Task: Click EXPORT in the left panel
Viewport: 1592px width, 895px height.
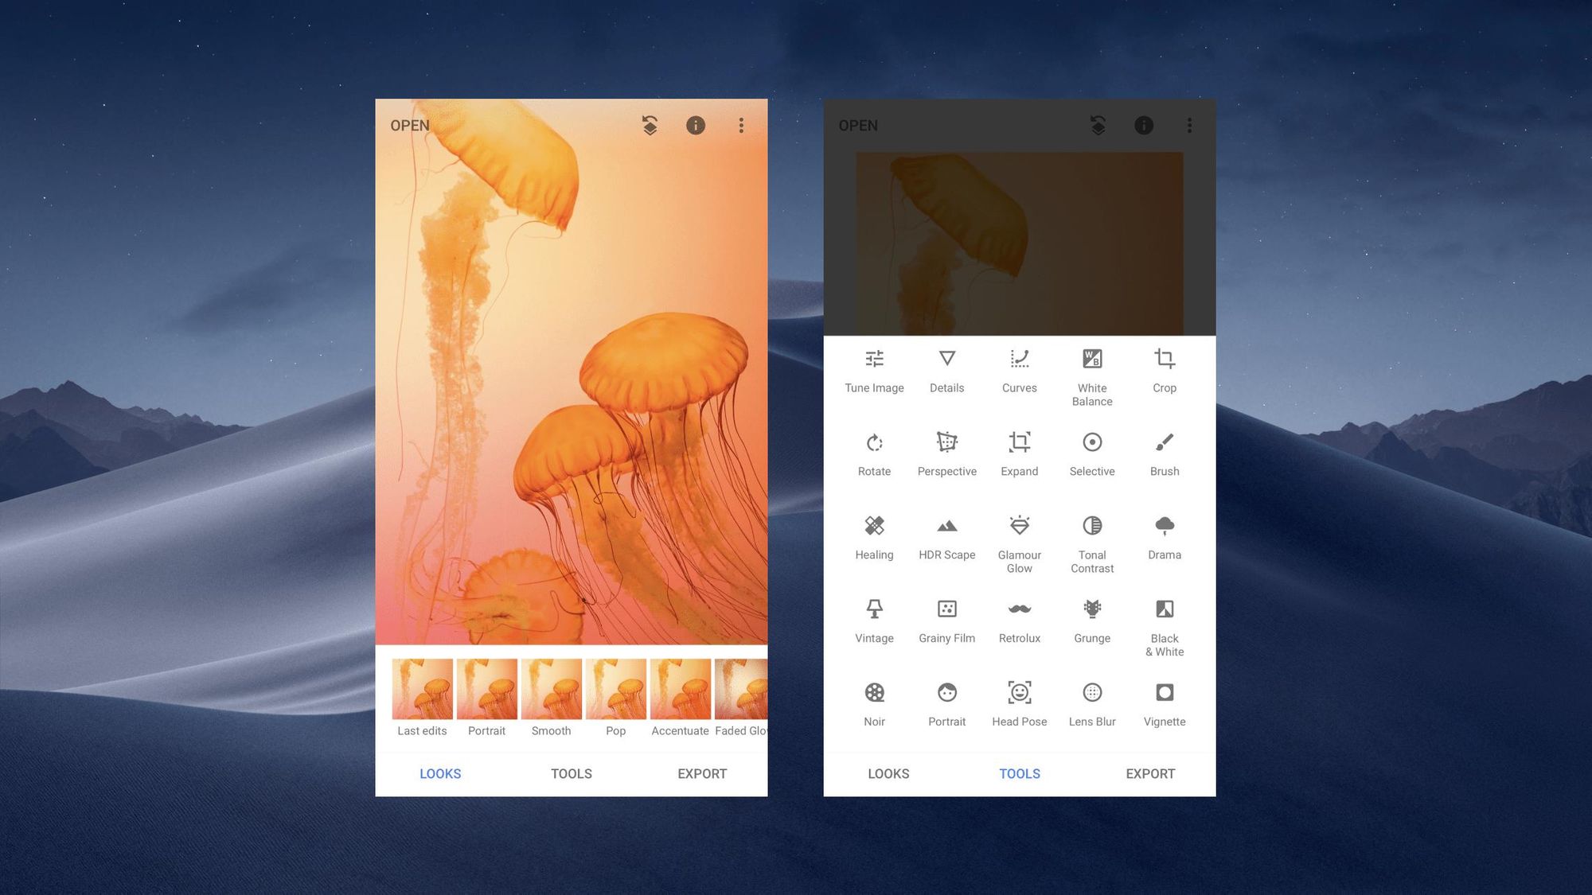Action: tap(700, 774)
